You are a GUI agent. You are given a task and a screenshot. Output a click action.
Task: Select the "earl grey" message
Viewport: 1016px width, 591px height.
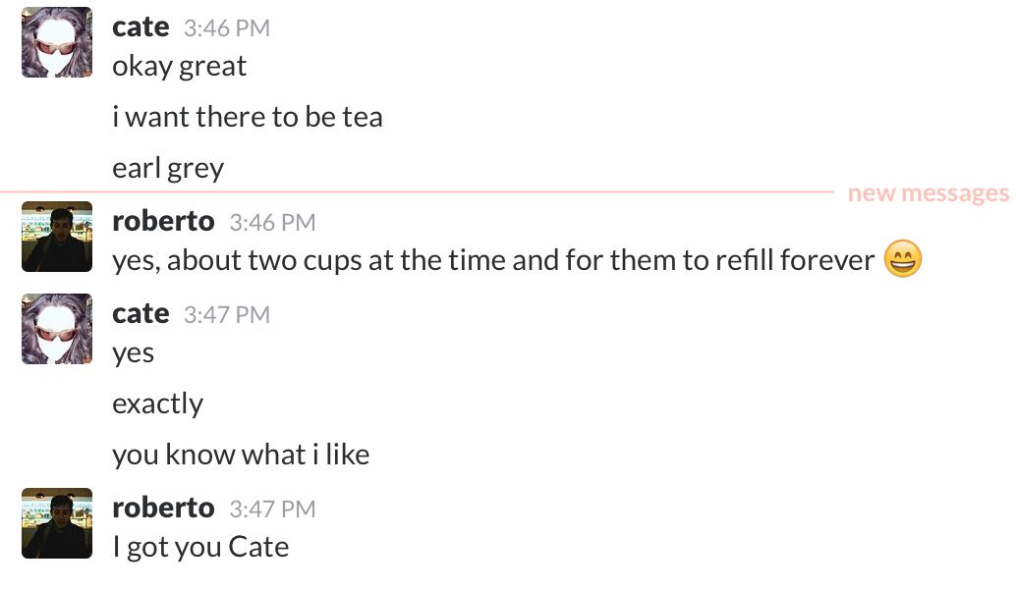[x=168, y=168]
